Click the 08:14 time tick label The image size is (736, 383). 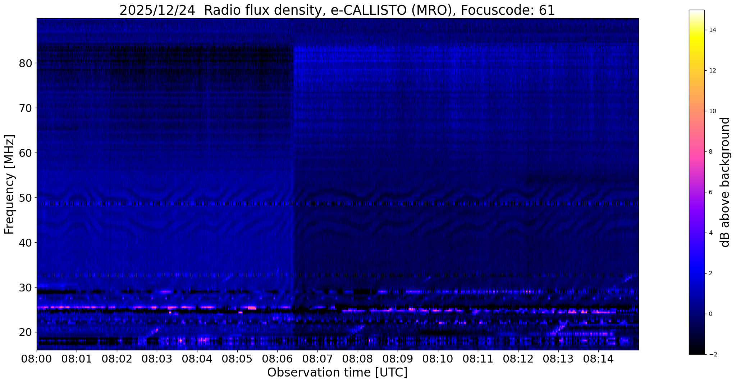[x=598, y=359]
